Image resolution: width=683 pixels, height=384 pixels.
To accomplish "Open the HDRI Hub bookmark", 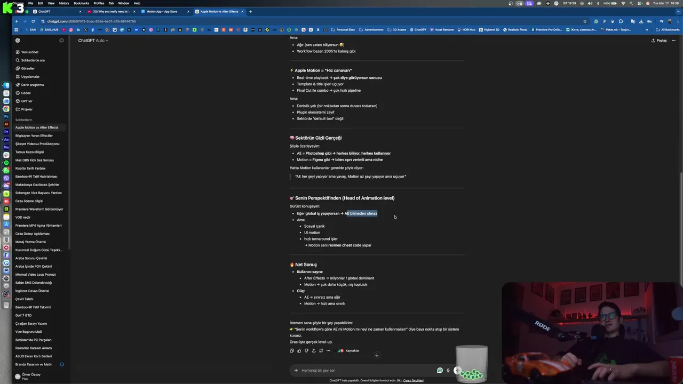I will (466, 30).
